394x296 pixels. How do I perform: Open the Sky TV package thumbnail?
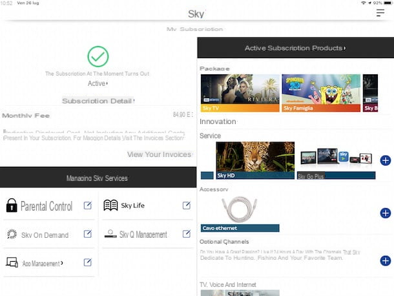[x=240, y=93]
